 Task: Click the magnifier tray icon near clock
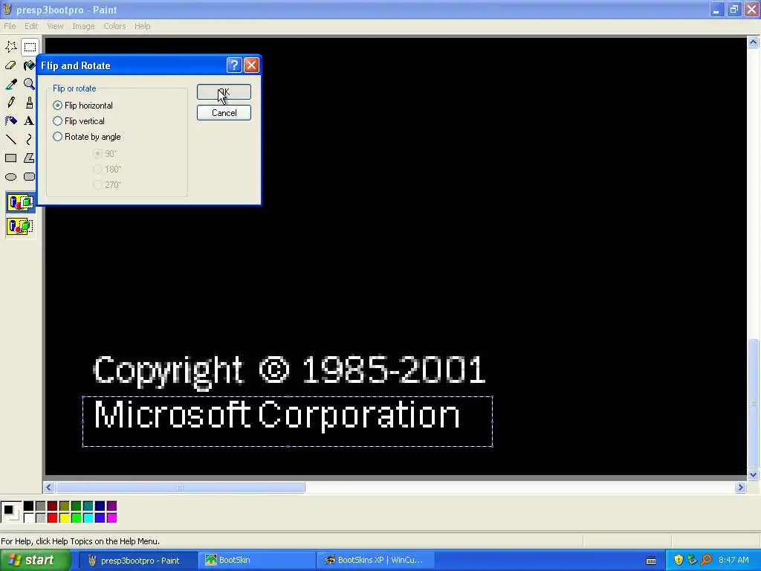tap(707, 561)
